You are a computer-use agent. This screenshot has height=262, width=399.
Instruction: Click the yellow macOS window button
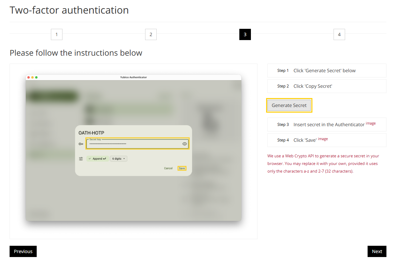(x=32, y=77)
